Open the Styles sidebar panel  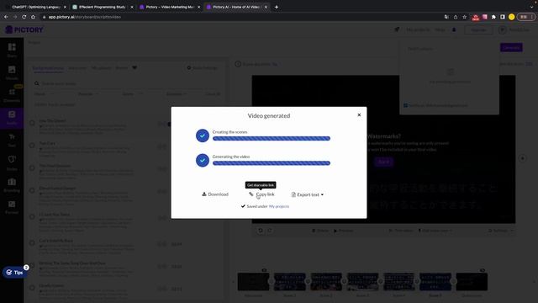[x=12, y=162]
